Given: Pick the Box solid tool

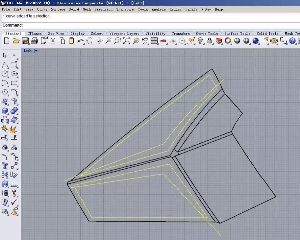Looking at the screenshot, I should [5, 111].
